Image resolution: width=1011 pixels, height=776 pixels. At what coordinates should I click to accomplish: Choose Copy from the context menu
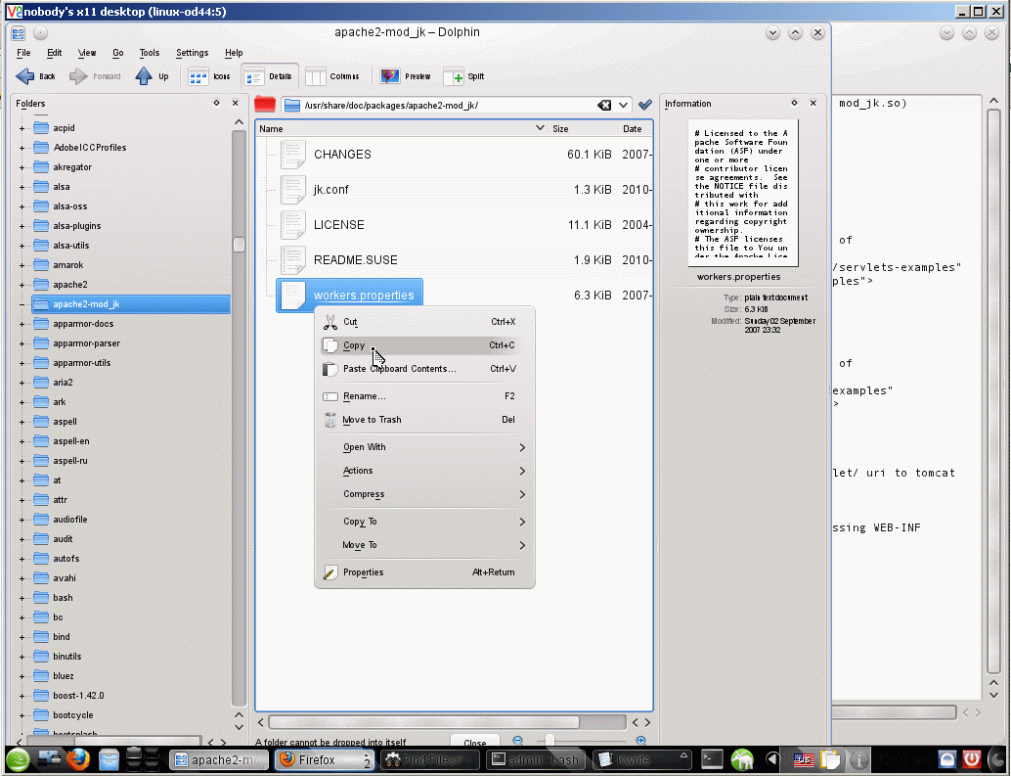(423, 345)
